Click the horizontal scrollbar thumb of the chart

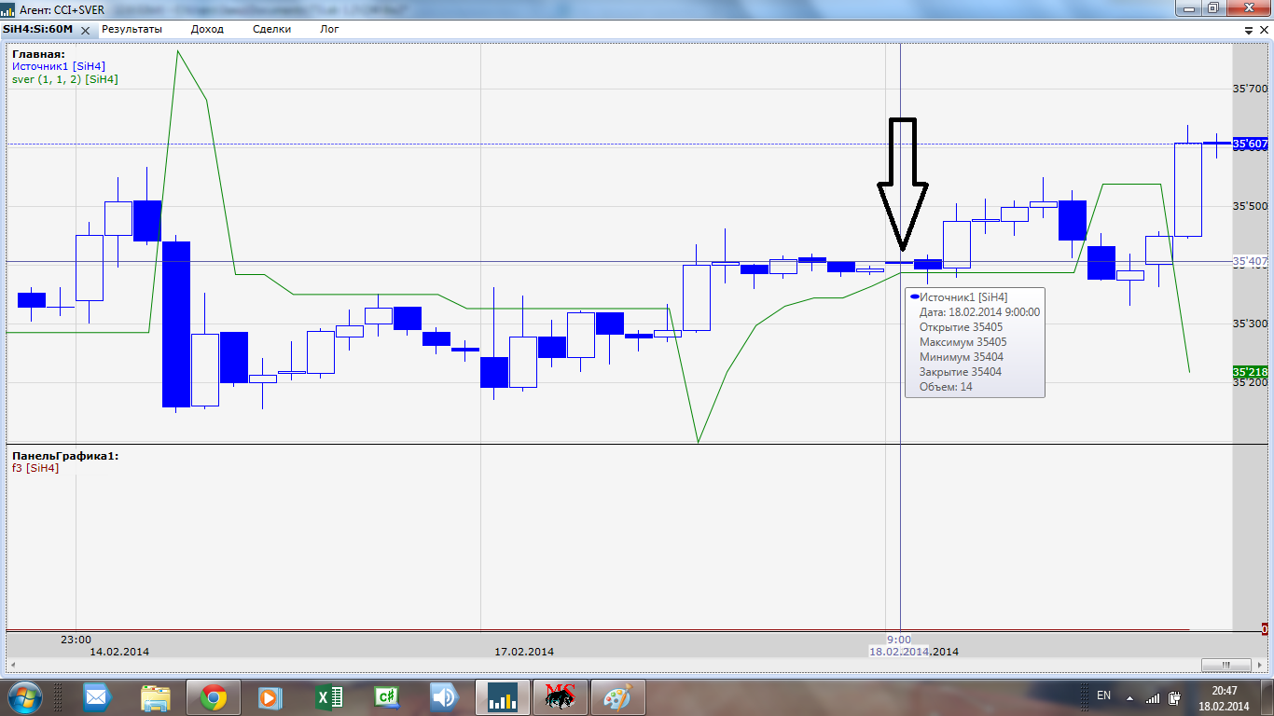[x=1226, y=665]
